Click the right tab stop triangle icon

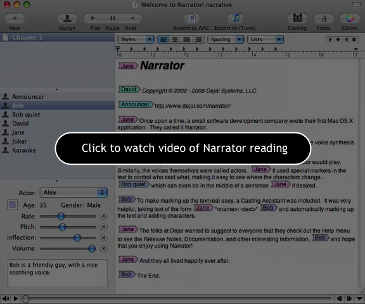point(346,39)
